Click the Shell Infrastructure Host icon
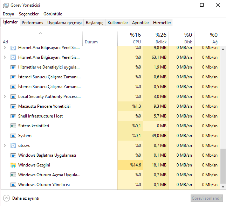Viewport: 226px width, 206px height. point(13,116)
